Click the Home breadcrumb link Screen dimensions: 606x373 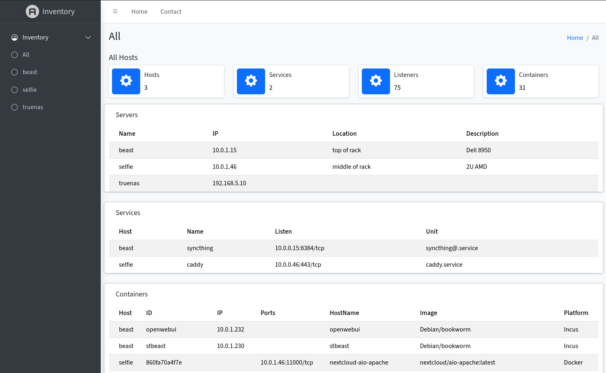(575, 37)
